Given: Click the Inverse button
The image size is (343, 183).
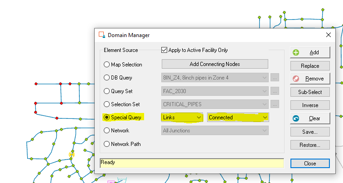Looking at the screenshot, I should click(x=310, y=105).
